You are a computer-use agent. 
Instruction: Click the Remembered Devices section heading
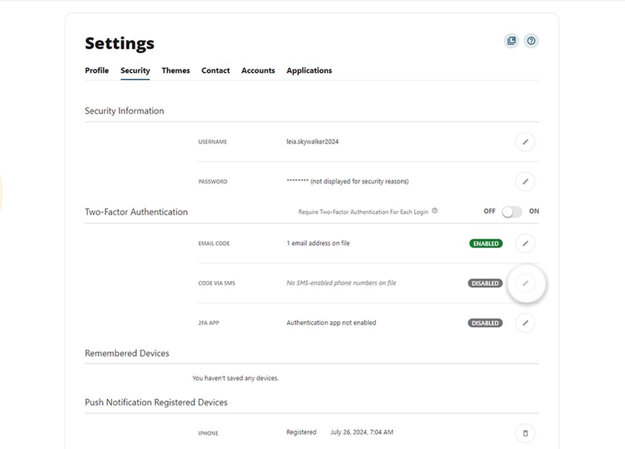pos(127,354)
